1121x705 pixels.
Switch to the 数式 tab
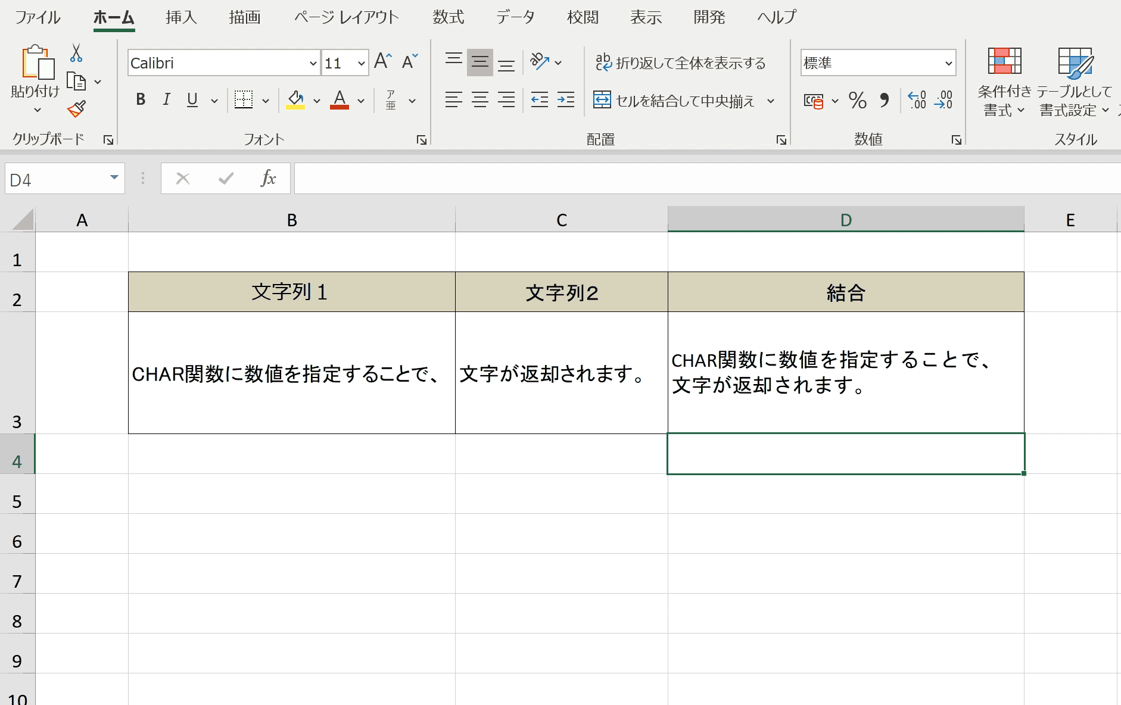click(x=448, y=17)
